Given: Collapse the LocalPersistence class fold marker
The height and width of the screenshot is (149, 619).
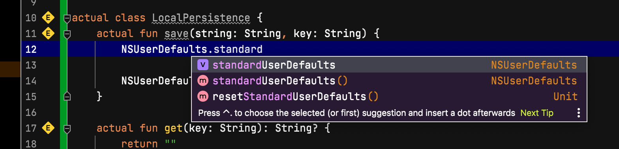Looking at the screenshot, I should (67, 18).
